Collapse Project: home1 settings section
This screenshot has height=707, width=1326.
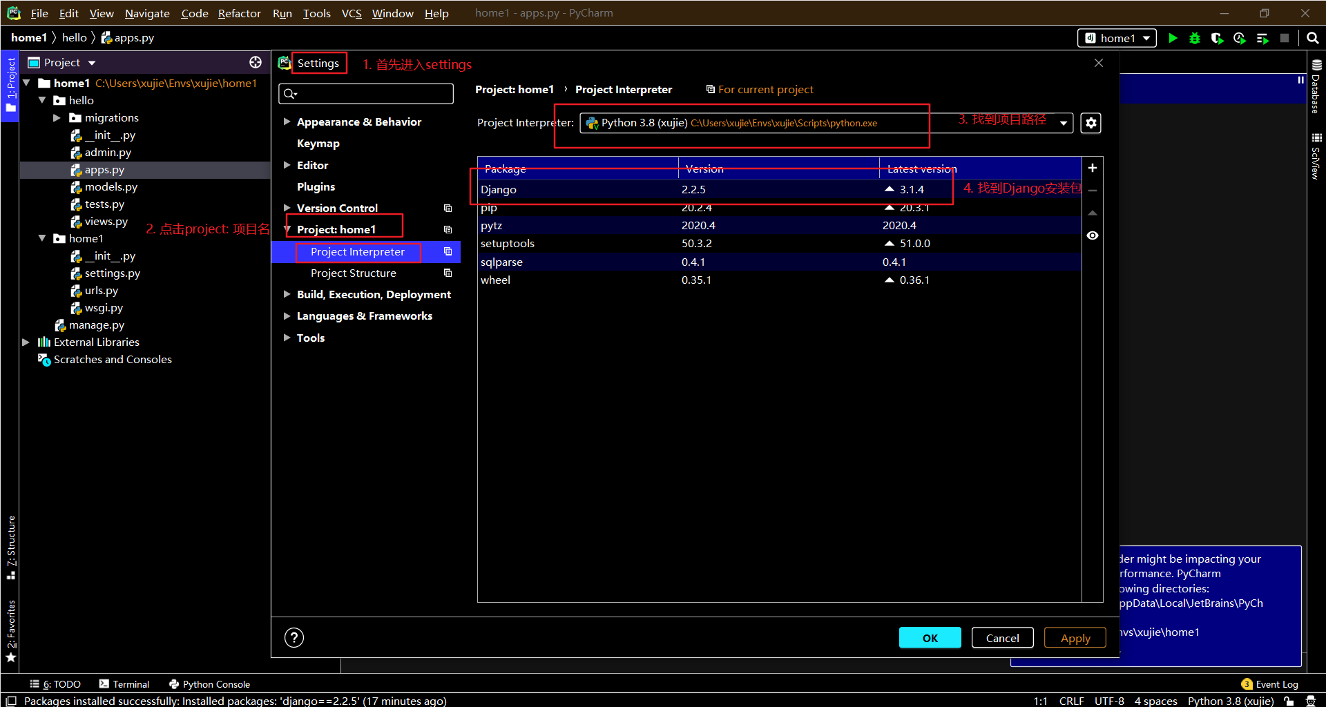click(x=287, y=229)
